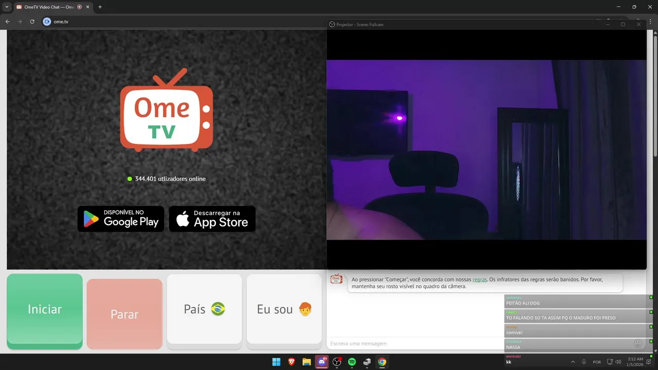Viewport: 658px width, 370px height.
Task: Click the browser forward arrow
Action: [x=20, y=22]
